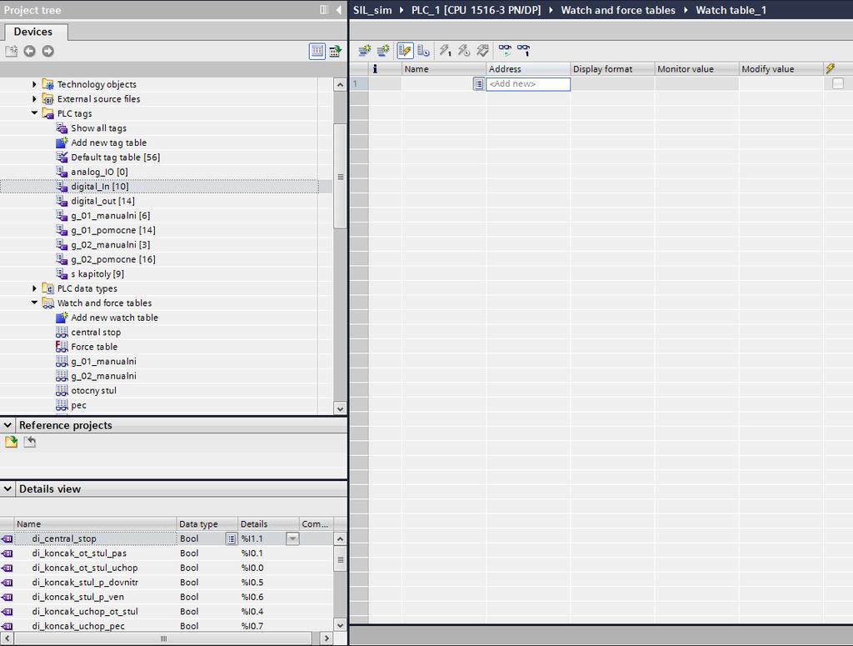Click the Address column header in watch table
The width and height of the screenshot is (853, 646).
tap(527, 68)
